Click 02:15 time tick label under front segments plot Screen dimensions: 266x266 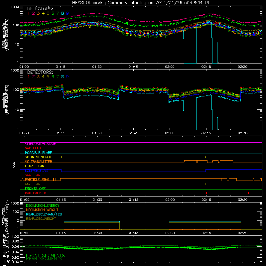[206, 67]
